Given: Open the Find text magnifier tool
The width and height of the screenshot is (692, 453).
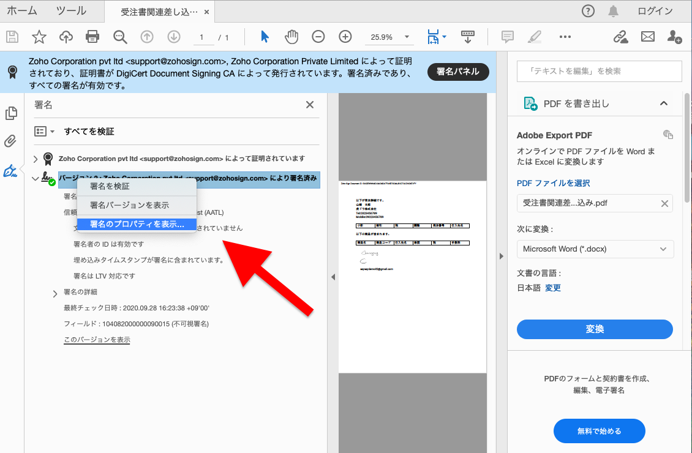Looking at the screenshot, I should [120, 37].
